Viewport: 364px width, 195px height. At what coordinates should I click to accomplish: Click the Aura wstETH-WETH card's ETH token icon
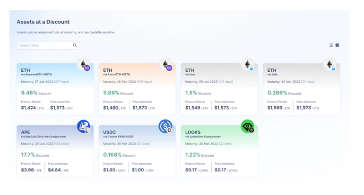tap(84, 65)
